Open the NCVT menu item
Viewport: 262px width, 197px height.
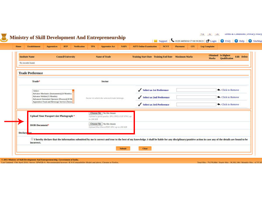pos(166,46)
